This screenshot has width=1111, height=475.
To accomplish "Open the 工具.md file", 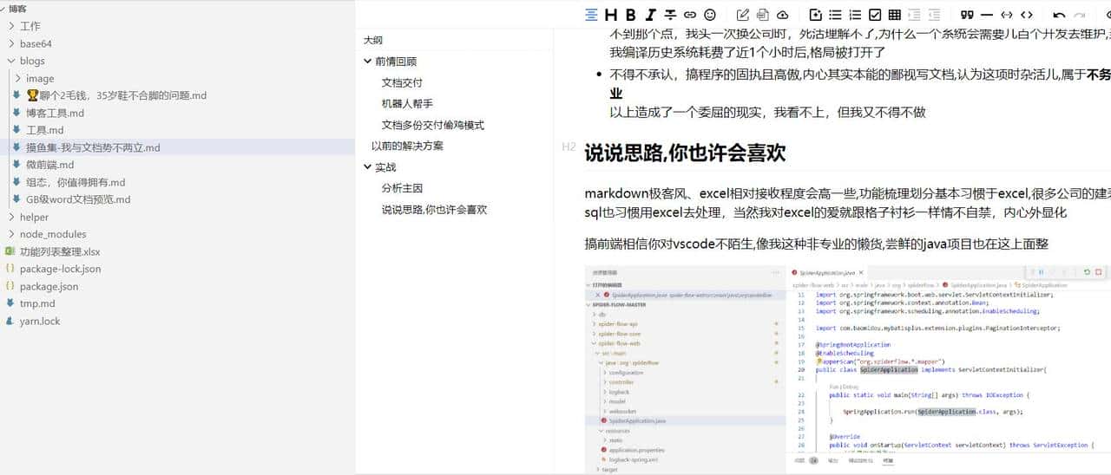I will point(45,130).
